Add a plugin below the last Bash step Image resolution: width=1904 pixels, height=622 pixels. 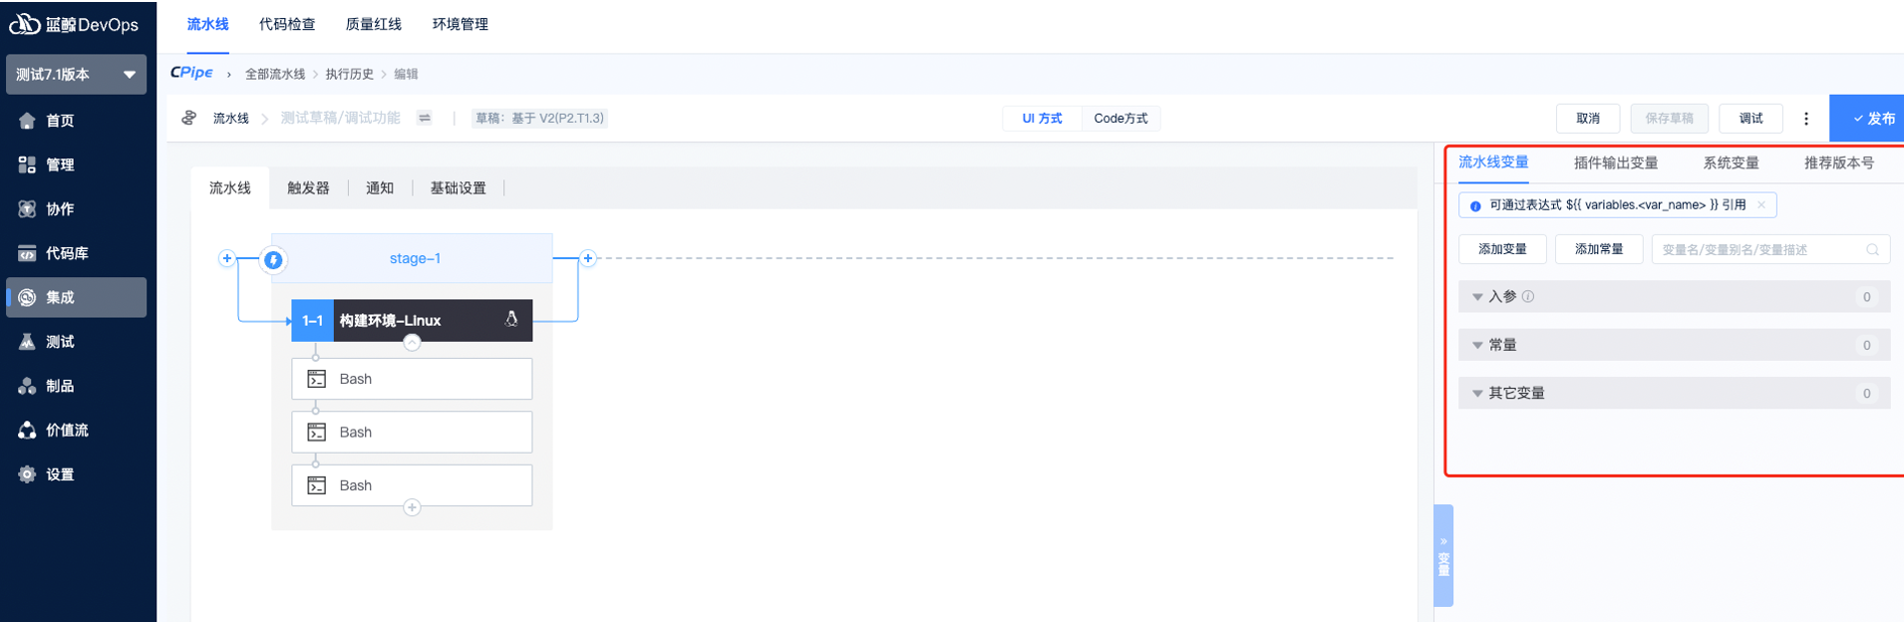(412, 507)
